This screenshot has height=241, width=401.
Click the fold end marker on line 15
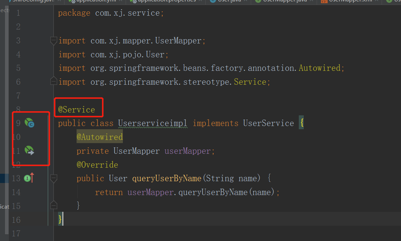coord(54,205)
